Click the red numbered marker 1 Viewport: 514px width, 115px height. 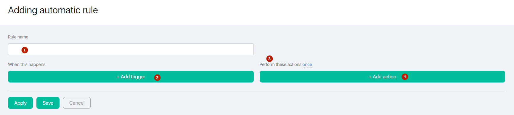(25, 50)
